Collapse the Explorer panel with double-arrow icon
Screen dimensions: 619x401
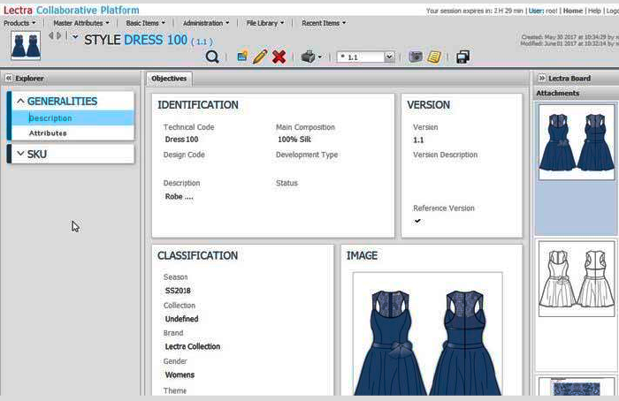[x=9, y=79]
